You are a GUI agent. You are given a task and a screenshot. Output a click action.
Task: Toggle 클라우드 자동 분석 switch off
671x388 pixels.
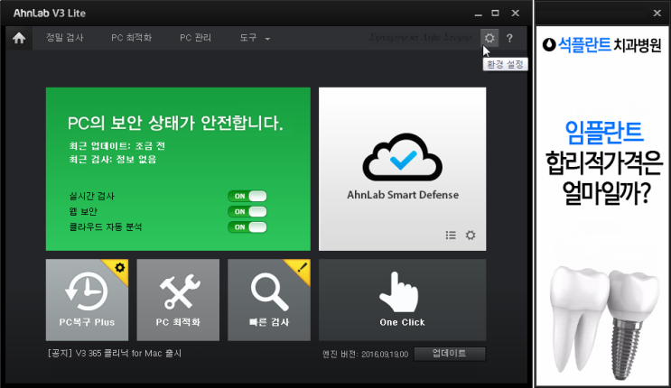(247, 226)
